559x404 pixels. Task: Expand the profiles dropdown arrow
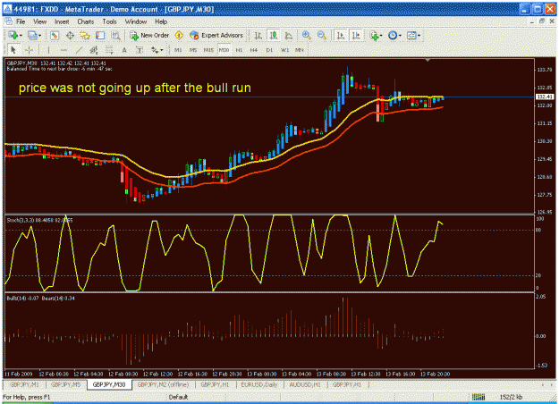tap(39, 36)
